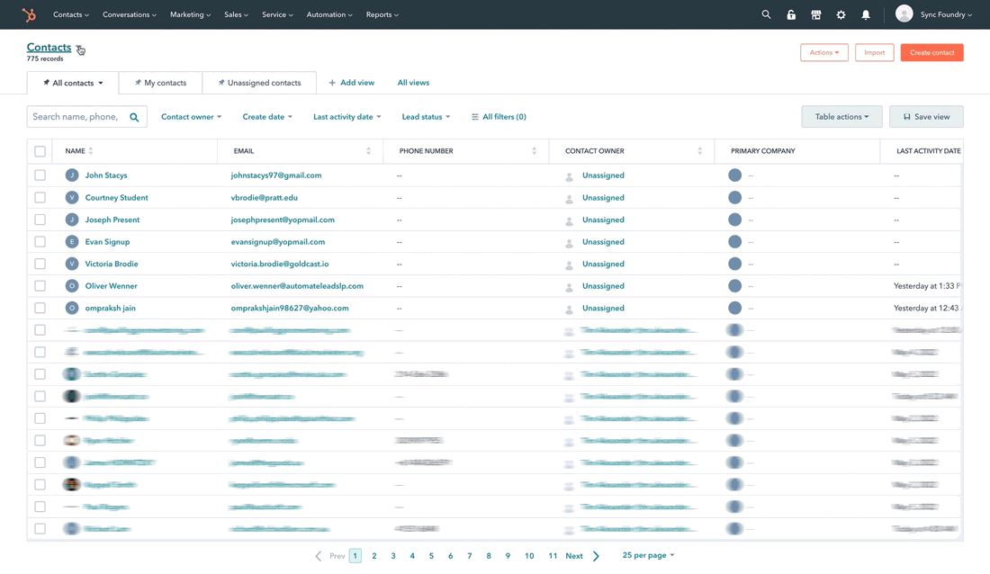
Task: Sort by the Name column arrows
Action: pyautogui.click(x=91, y=151)
